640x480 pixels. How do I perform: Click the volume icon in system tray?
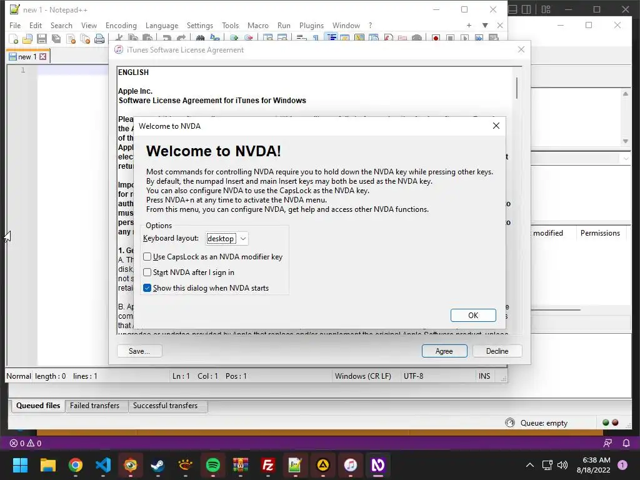[562, 465]
